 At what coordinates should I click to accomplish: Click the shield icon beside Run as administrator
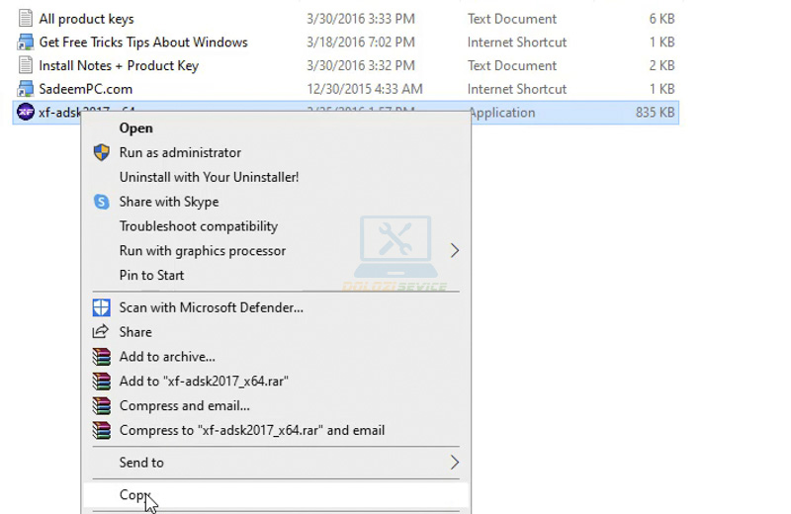pos(101,152)
